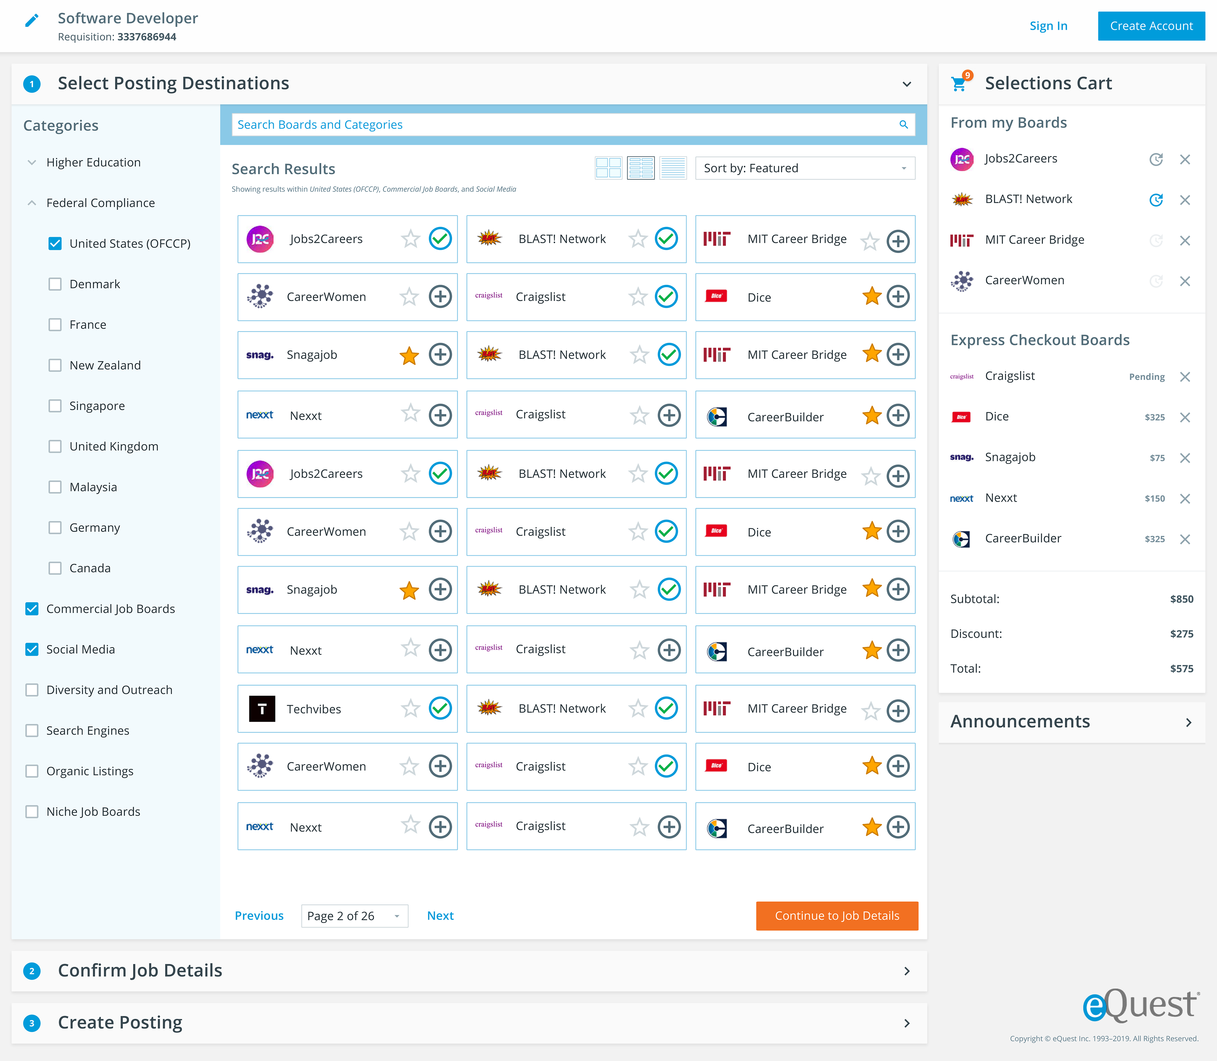The image size is (1217, 1061).
Task: Click the magnifier icon in the search bar
Action: click(x=904, y=124)
